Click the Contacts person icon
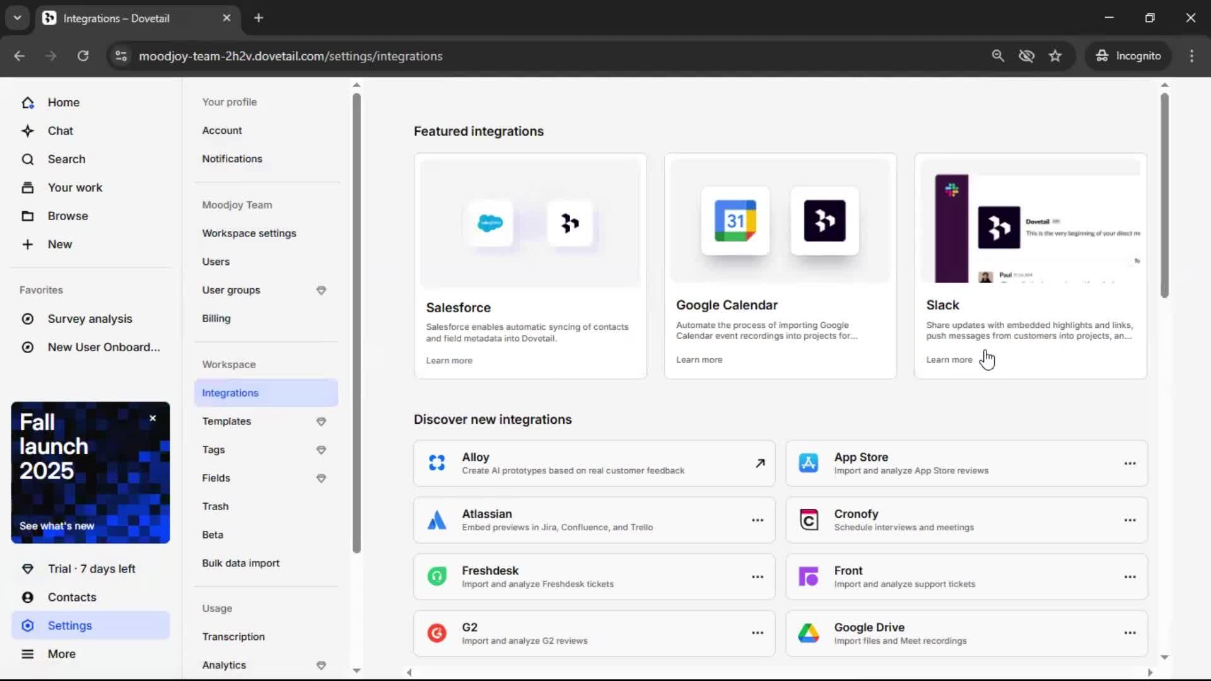The width and height of the screenshot is (1211, 681). click(x=28, y=597)
